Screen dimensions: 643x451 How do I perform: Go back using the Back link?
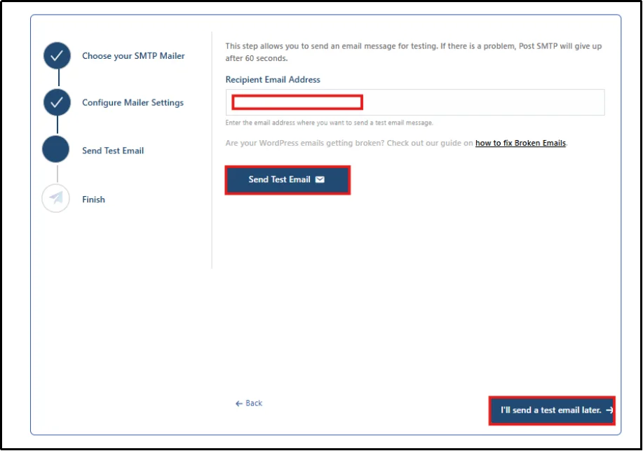tap(249, 403)
